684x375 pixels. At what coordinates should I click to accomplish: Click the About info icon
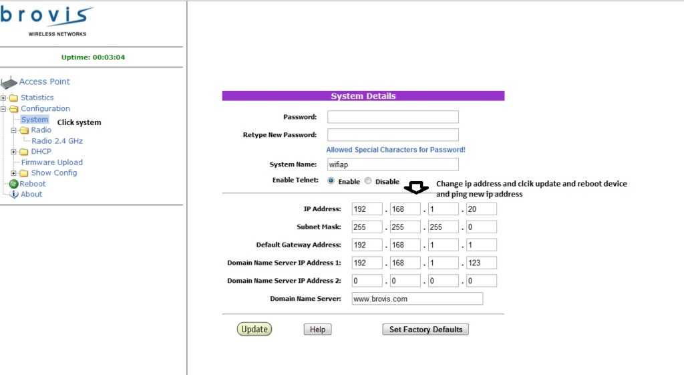(x=13, y=195)
